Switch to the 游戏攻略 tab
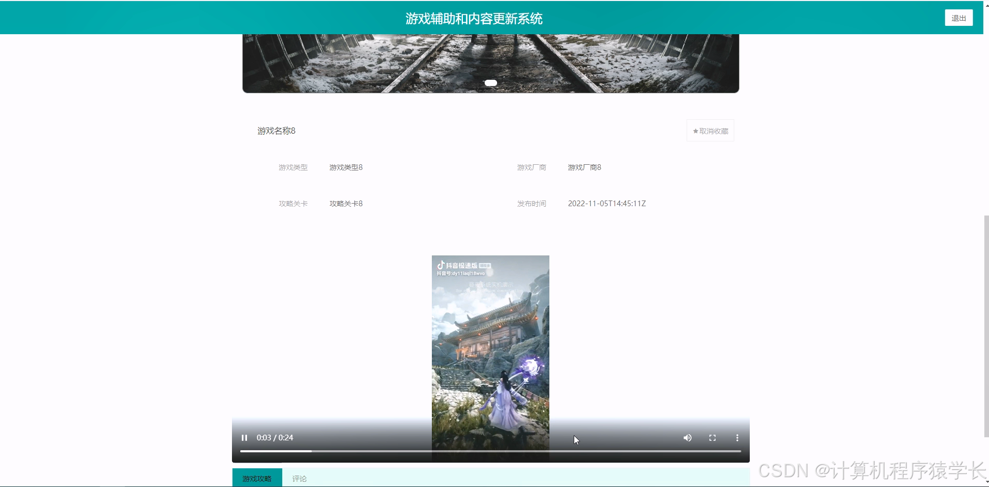Viewport: 989px width, 487px height. click(257, 478)
